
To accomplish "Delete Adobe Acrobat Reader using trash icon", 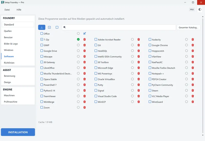I will (139, 39).
